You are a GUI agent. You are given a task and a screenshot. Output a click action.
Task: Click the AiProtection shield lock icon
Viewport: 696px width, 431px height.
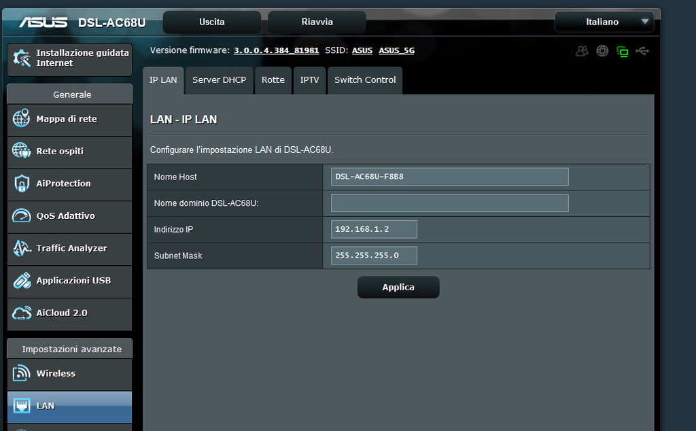tap(21, 183)
